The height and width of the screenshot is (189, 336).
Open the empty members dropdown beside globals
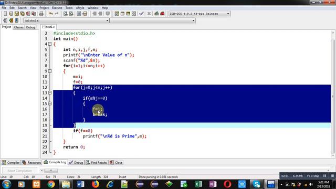(x=153, y=20)
